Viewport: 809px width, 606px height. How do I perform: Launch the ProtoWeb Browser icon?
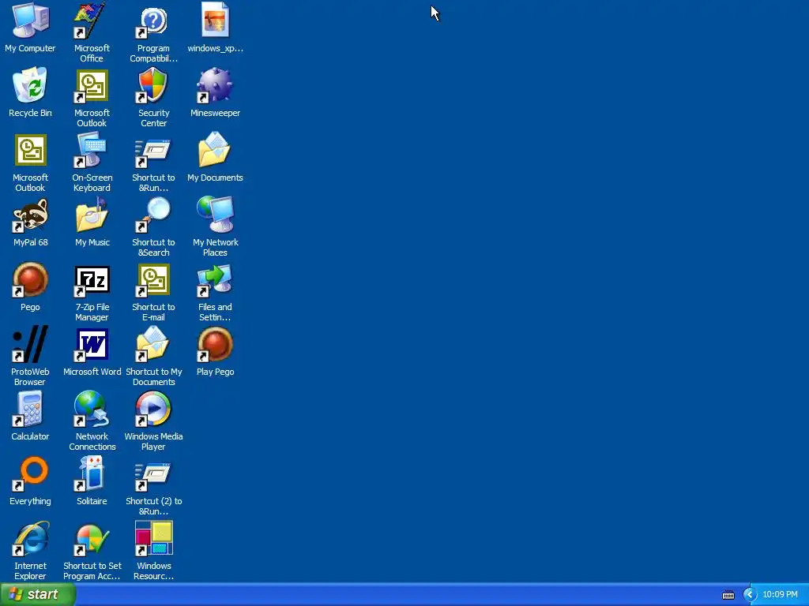click(x=31, y=344)
